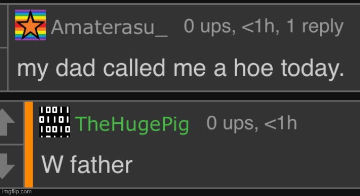Click the "<1h" timestamp on Amaterasu_'s comment
360x196 pixels.
[x=261, y=27]
